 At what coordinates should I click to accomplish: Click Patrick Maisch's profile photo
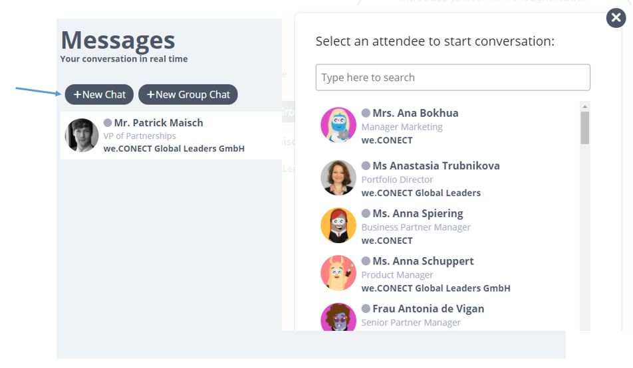[82, 135]
